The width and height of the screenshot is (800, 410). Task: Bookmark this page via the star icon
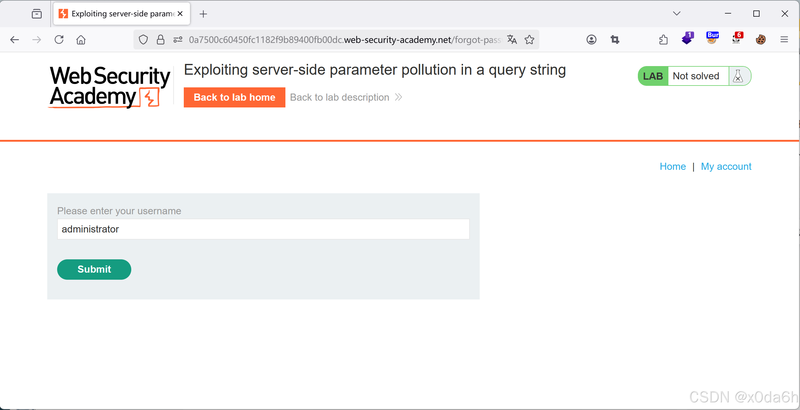click(529, 40)
